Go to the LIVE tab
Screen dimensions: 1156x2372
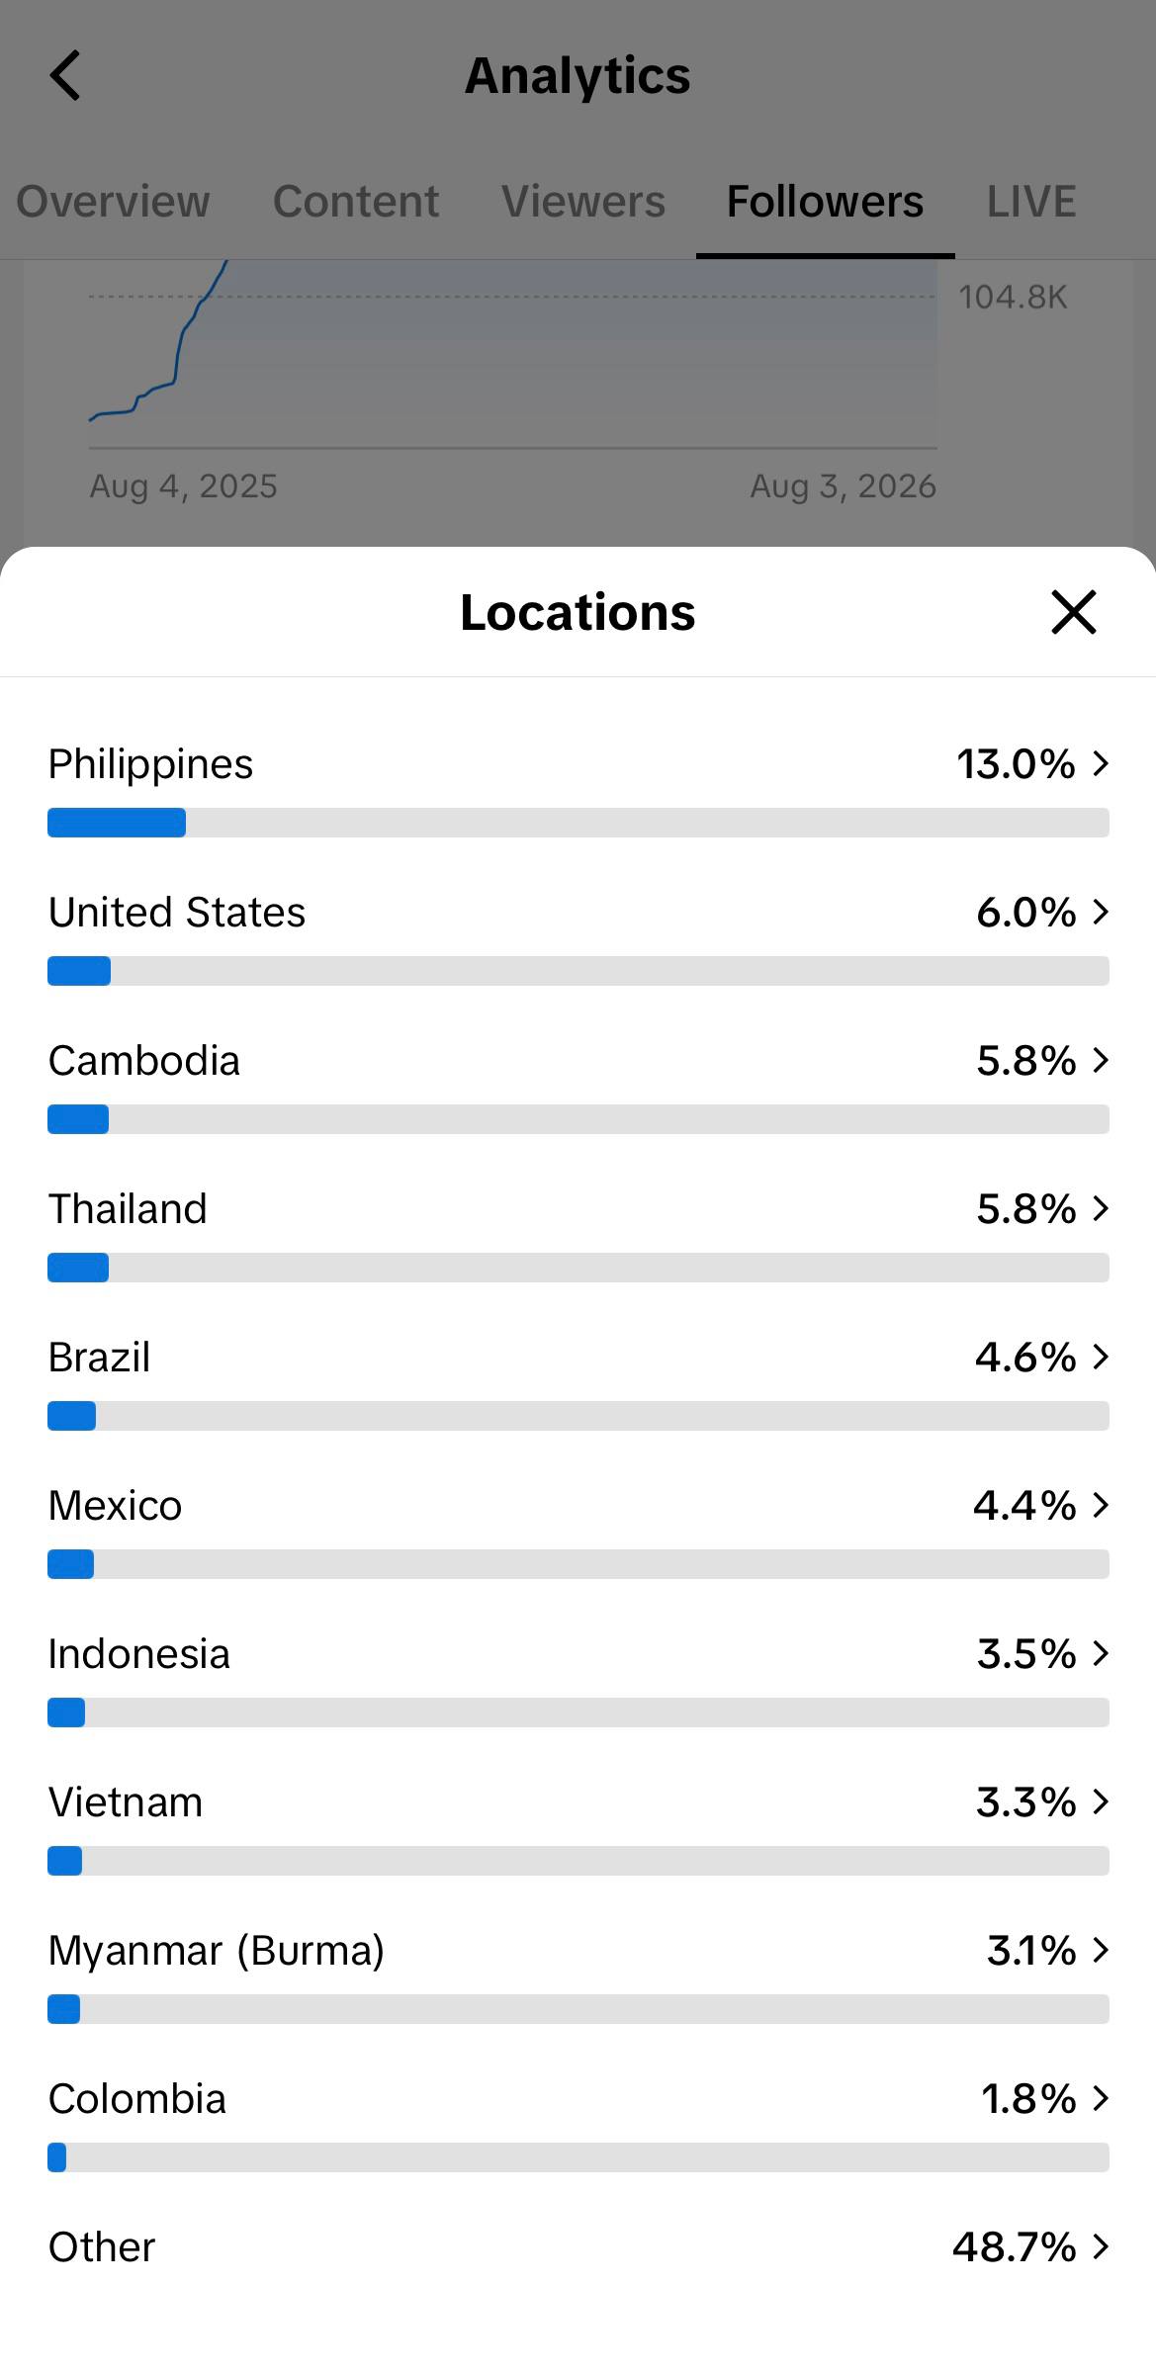tap(1031, 202)
